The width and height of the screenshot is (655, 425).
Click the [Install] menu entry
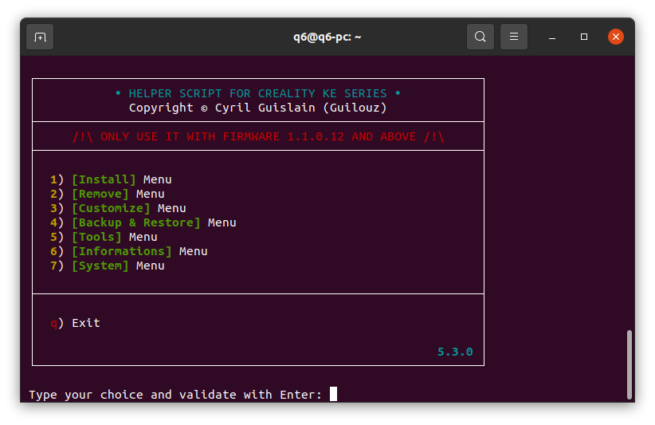click(104, 179)
